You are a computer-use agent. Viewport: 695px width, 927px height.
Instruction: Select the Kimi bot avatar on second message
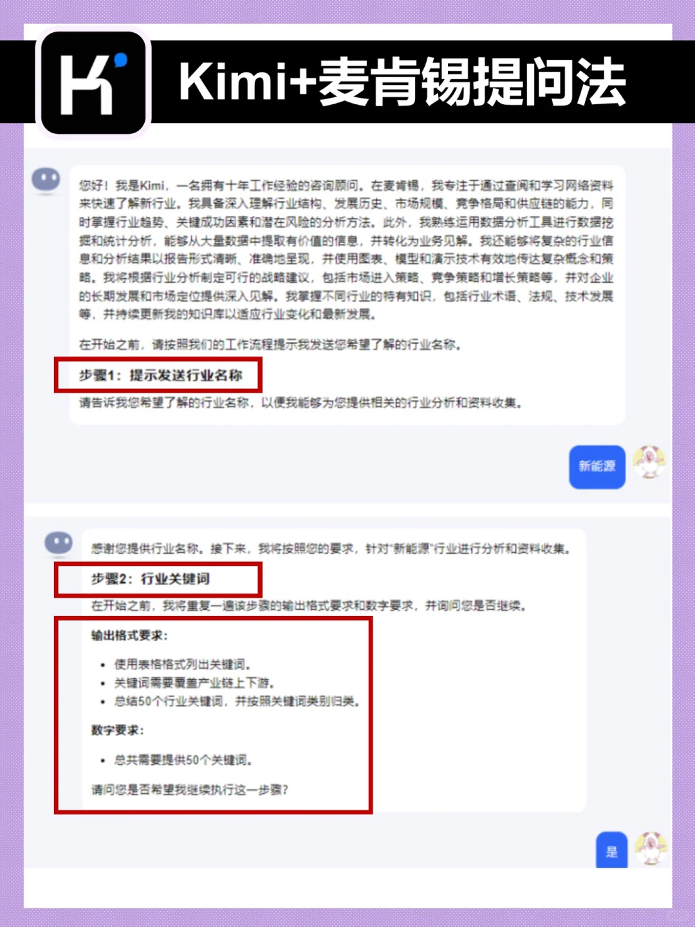59,543
